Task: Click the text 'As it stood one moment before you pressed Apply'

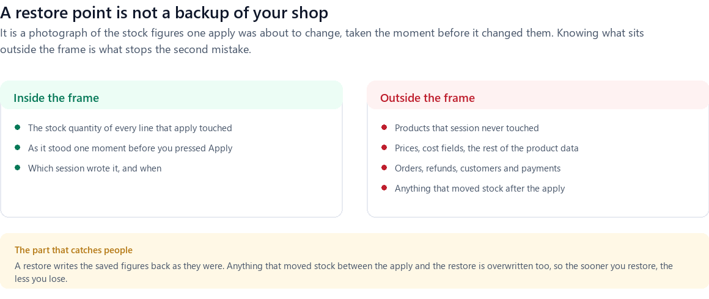Action: tap(130, 148)
